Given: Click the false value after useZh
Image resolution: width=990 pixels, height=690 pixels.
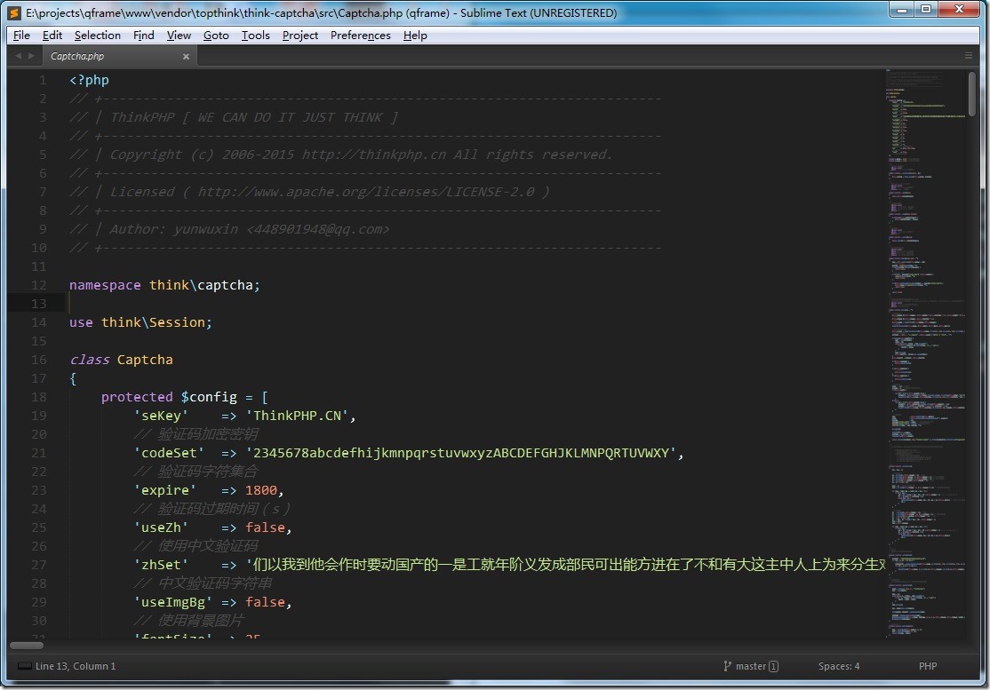Looking at the screenshot, I should [x=265, y=527].
